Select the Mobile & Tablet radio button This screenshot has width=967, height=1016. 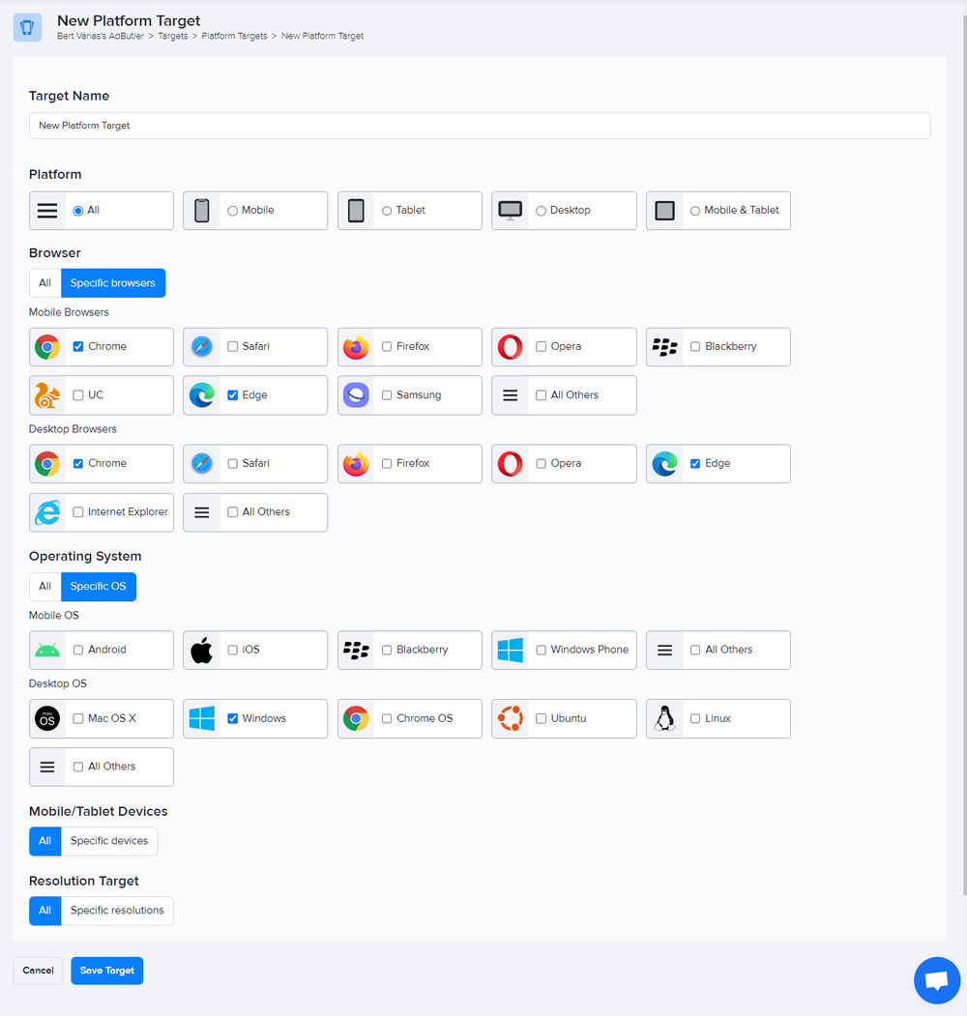(x=694, y=211)
